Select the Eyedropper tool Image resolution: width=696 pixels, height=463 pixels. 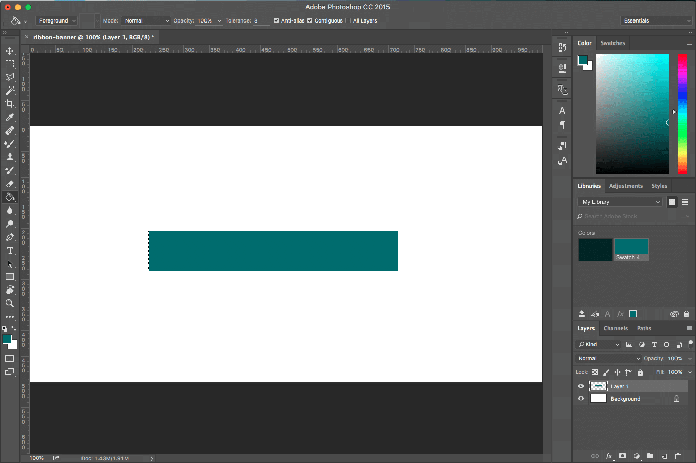point(10,117)
